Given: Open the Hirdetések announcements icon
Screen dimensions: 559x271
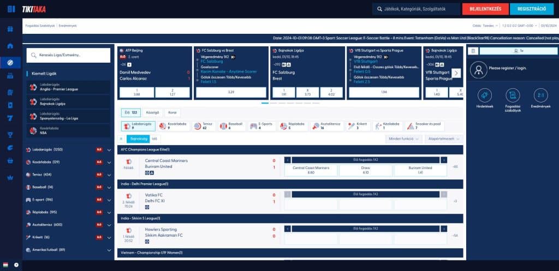Looking at the screenshot, I should tap(485, 97).
